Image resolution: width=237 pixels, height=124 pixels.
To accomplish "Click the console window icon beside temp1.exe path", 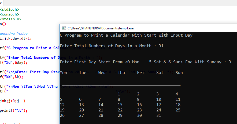I will point(64,28).
